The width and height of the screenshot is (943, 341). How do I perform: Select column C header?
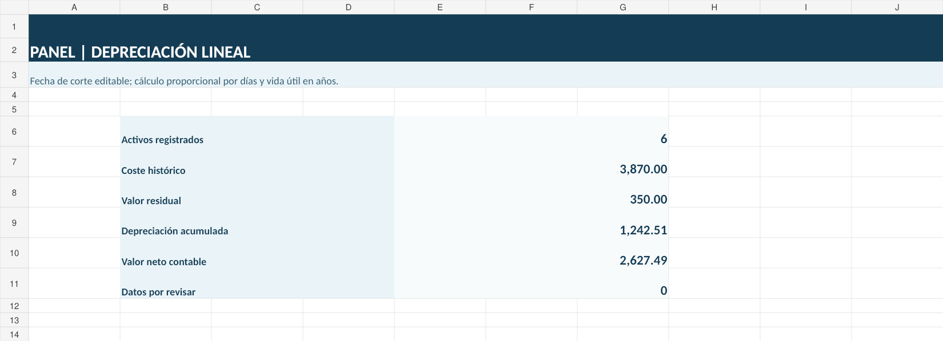[257, 7]
